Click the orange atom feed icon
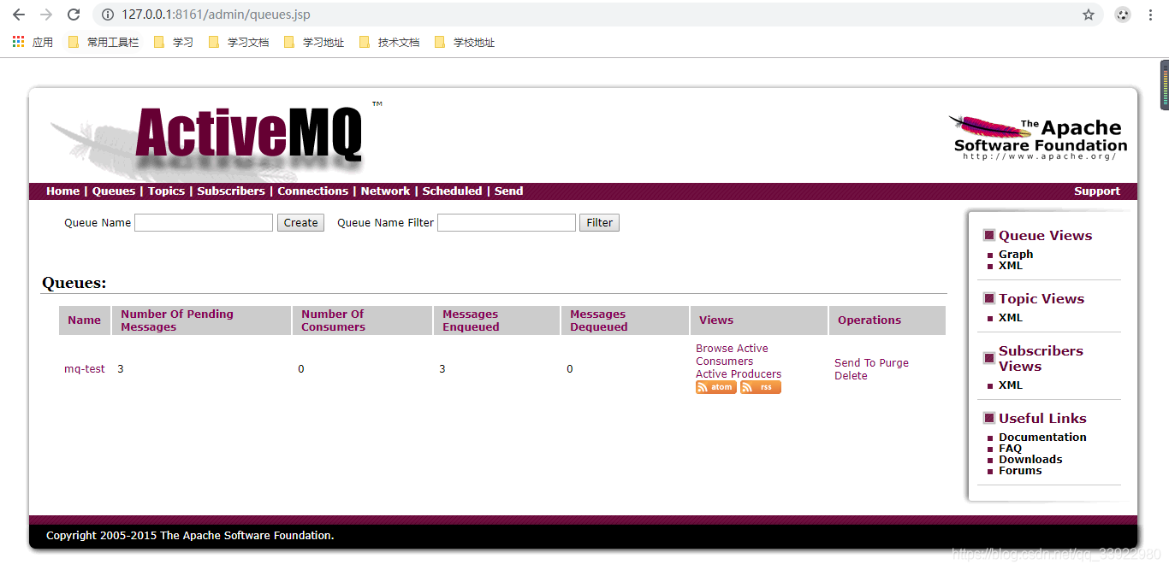 click(x=716, y=387)
